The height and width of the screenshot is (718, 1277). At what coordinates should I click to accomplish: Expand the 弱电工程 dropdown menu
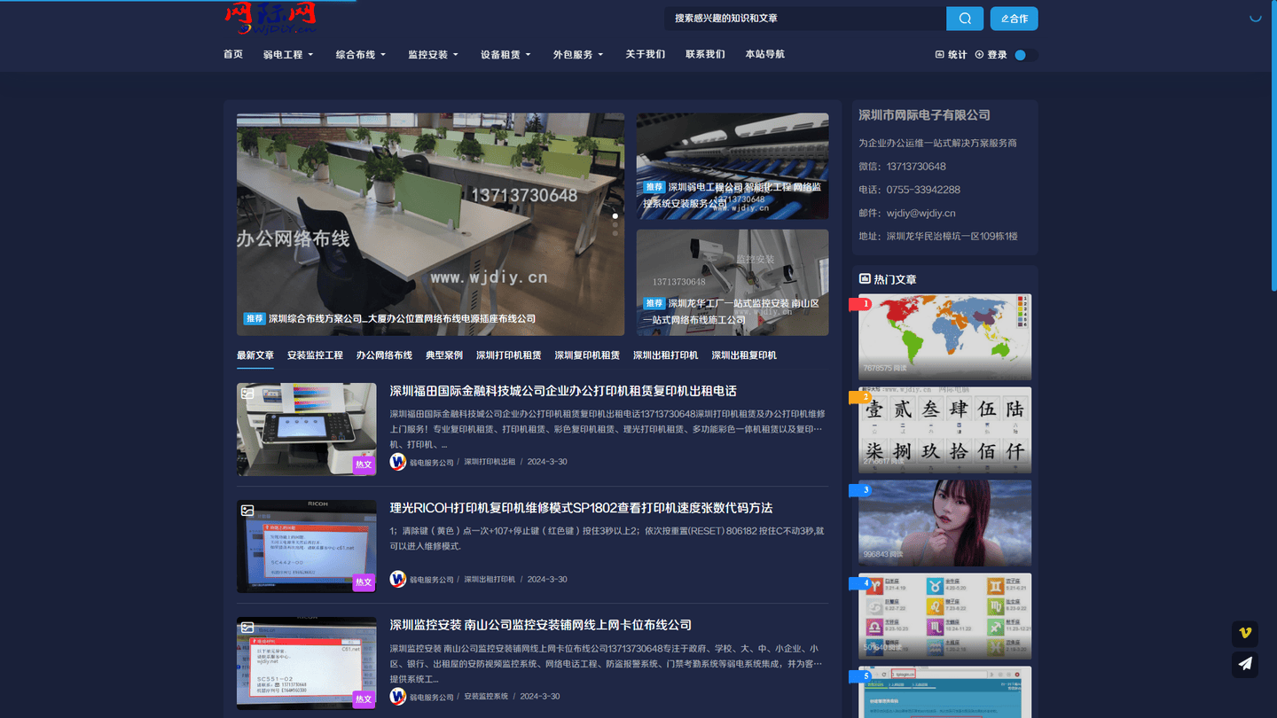(x=288, y=55)
